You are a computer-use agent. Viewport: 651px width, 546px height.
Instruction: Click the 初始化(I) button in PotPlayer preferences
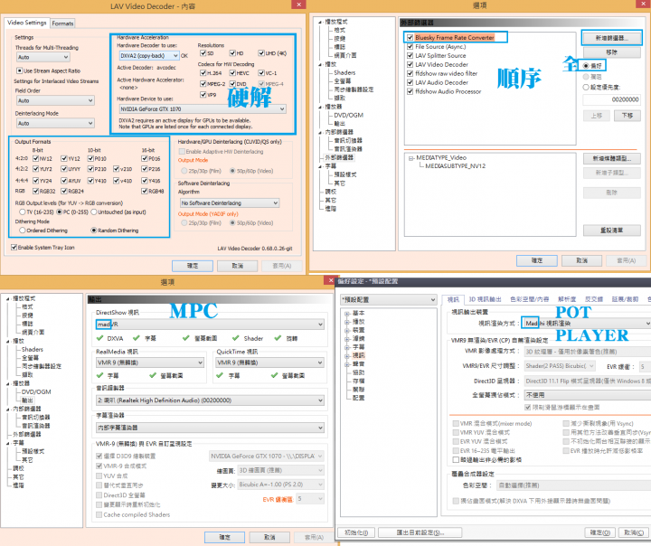point(356,532)
